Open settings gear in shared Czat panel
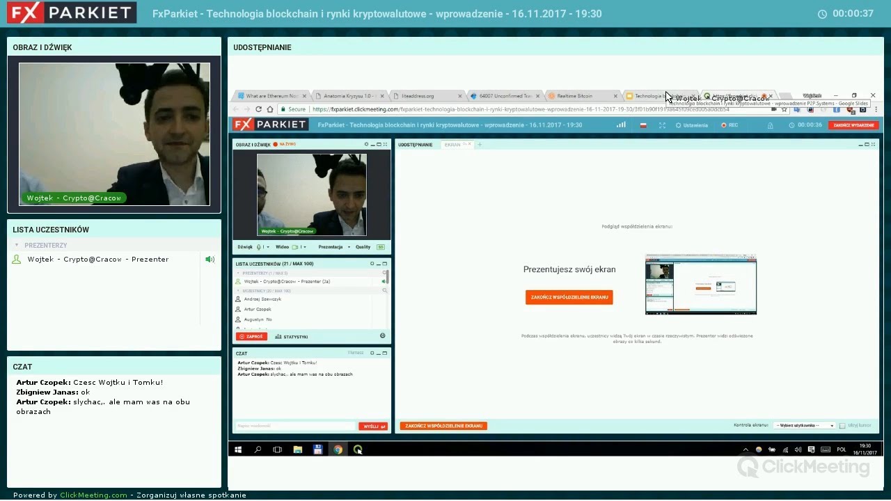 coord(372,353)
